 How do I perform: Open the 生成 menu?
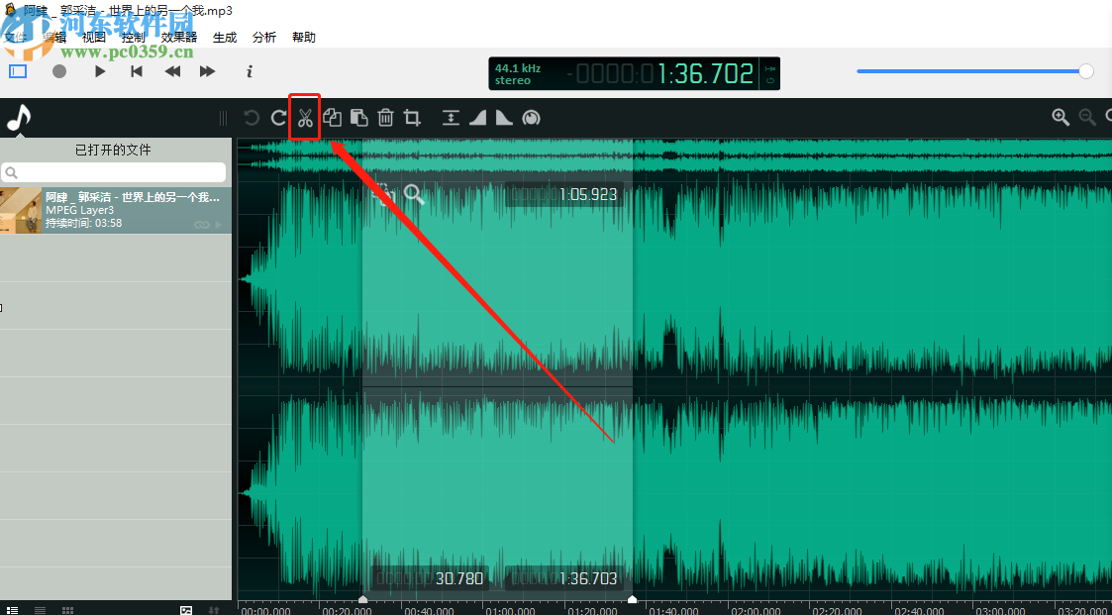225,37
